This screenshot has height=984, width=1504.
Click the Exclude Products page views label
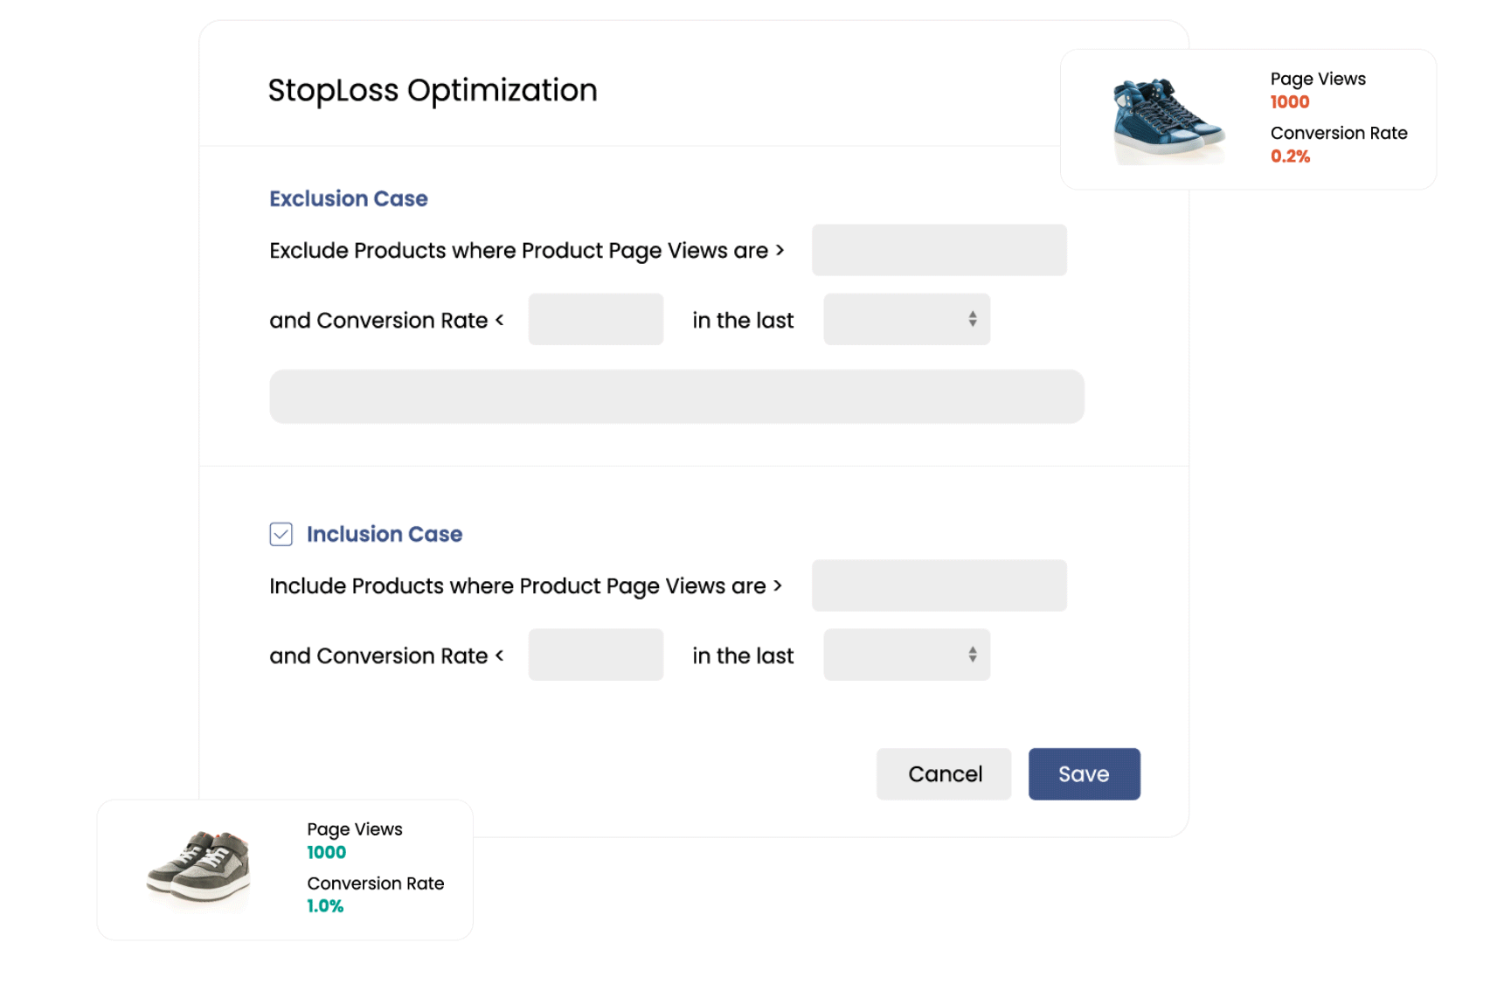pos(518,251)
